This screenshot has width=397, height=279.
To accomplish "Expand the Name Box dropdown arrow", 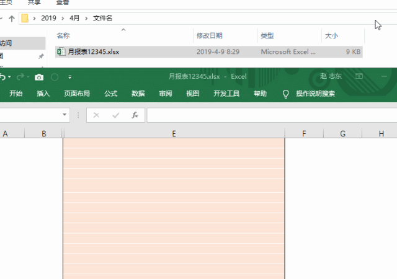I will [x=65, y=115].
